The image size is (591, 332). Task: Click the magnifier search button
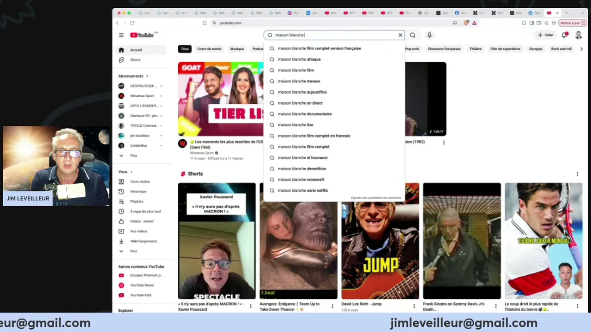coord(413,35)
